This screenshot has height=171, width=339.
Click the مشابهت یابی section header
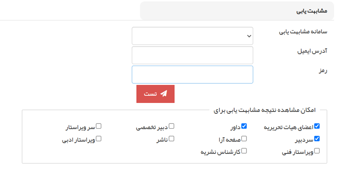[312, 10]
